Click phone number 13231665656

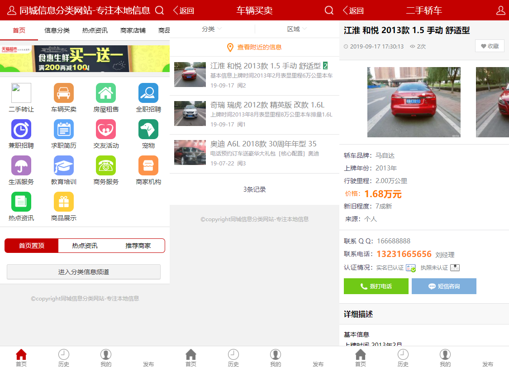coord(404,254)
